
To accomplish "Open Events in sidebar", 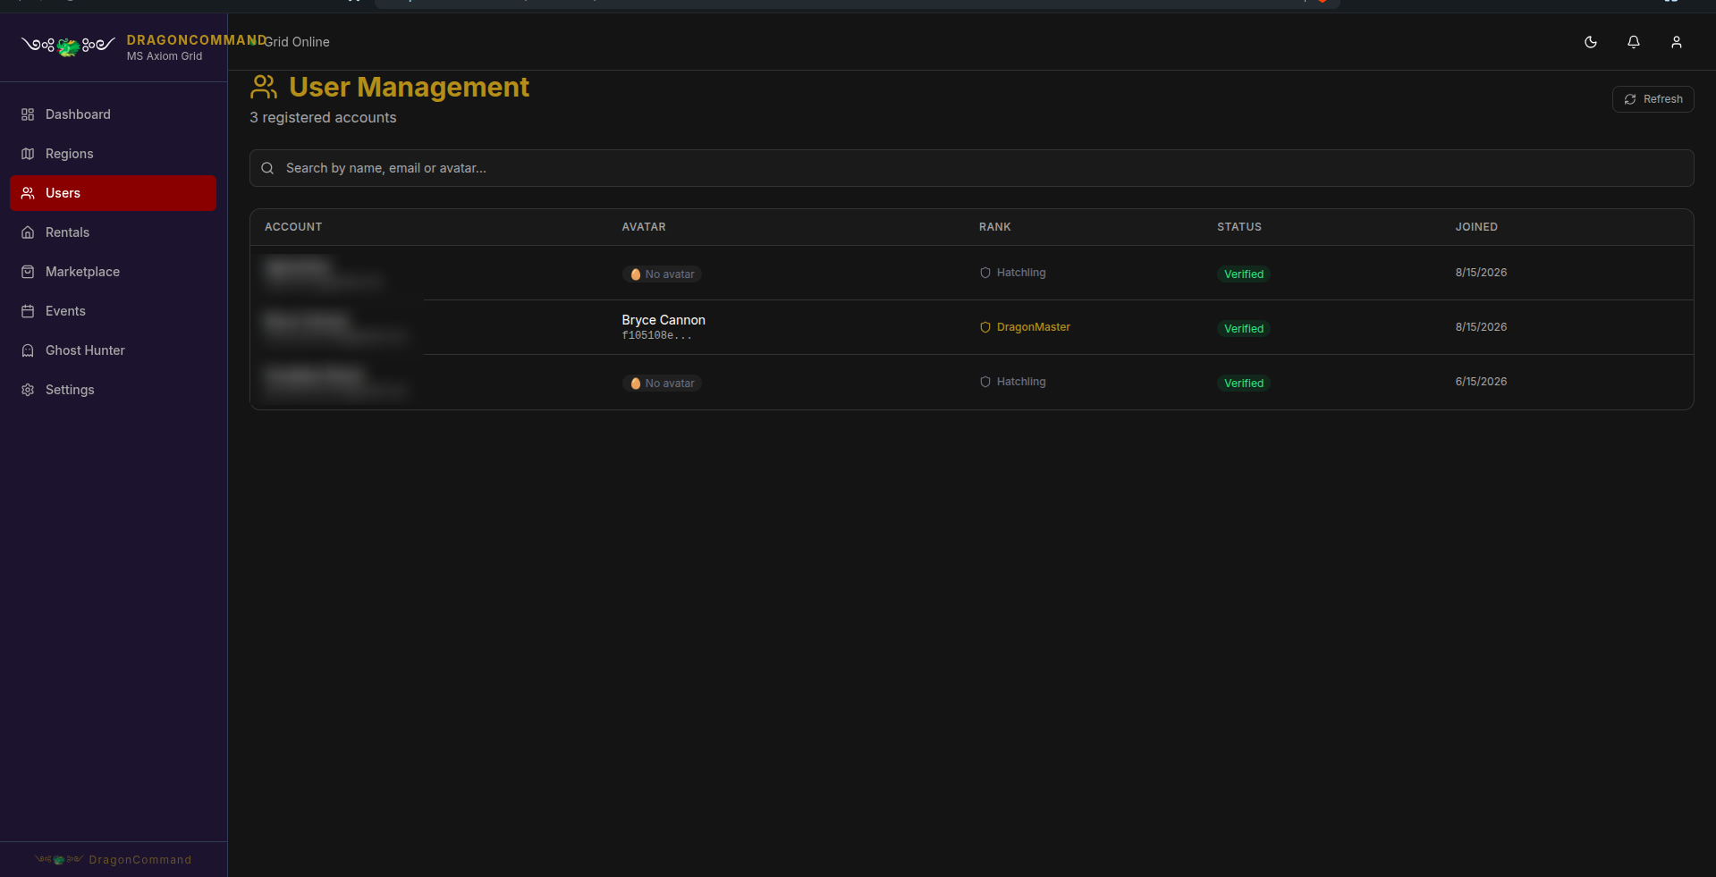I will click(113, 311).
